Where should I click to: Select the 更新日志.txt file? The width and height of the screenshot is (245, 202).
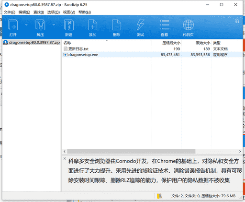152,49
